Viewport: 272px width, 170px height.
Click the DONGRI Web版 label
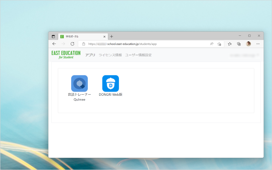coord(111,94)
